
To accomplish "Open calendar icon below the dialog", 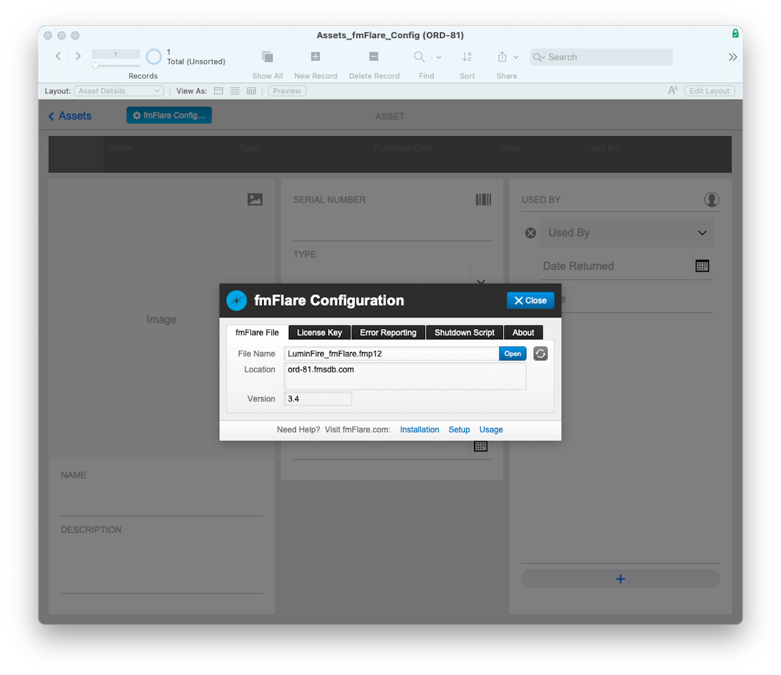I will tap(481, 447).
